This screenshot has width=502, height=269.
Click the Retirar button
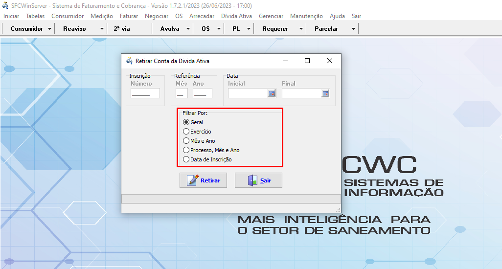pyautogui.click(x=204, y=180)
